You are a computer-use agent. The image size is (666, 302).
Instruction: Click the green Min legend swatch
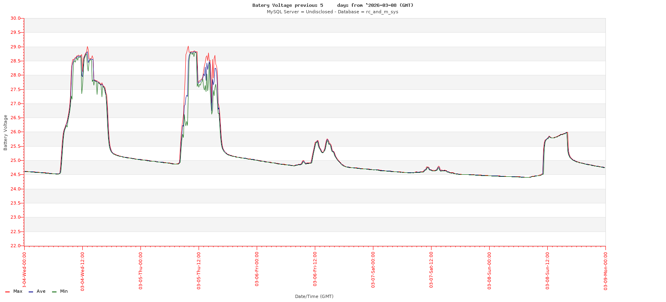(54, 292)
